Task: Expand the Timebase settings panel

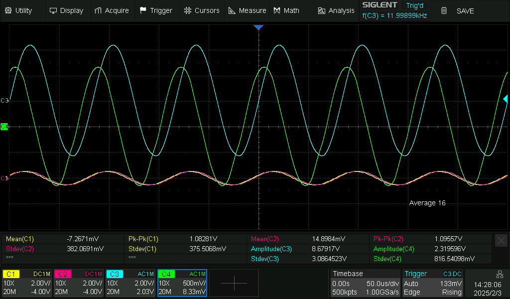Action: (365, 283)
